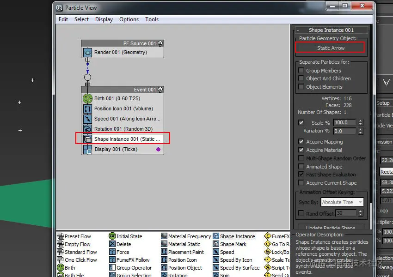Click the circular wire connector between events
The width and height of the screenshot is (393, 277).
(x=87, y=77)
